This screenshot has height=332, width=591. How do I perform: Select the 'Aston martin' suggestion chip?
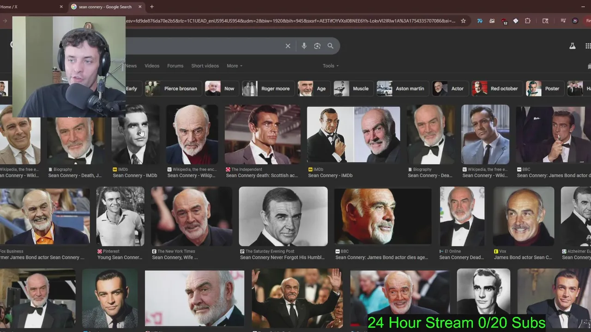click(402, 89)
